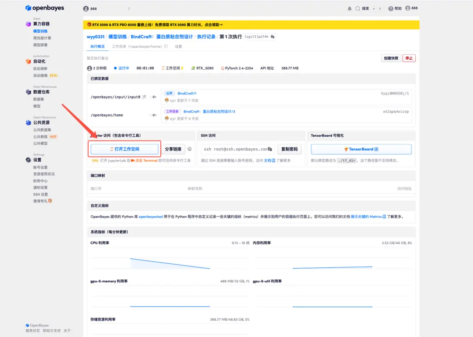Click info icon next to 分享链接
Screen dimensions: 473x337
coord(190,149)
